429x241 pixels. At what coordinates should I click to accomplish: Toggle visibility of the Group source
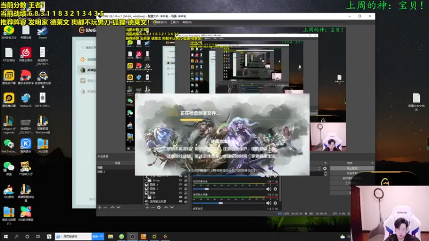pyautogui.click(x=180, y=180)
